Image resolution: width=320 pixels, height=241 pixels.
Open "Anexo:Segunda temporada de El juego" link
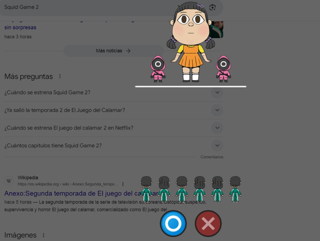82,193
